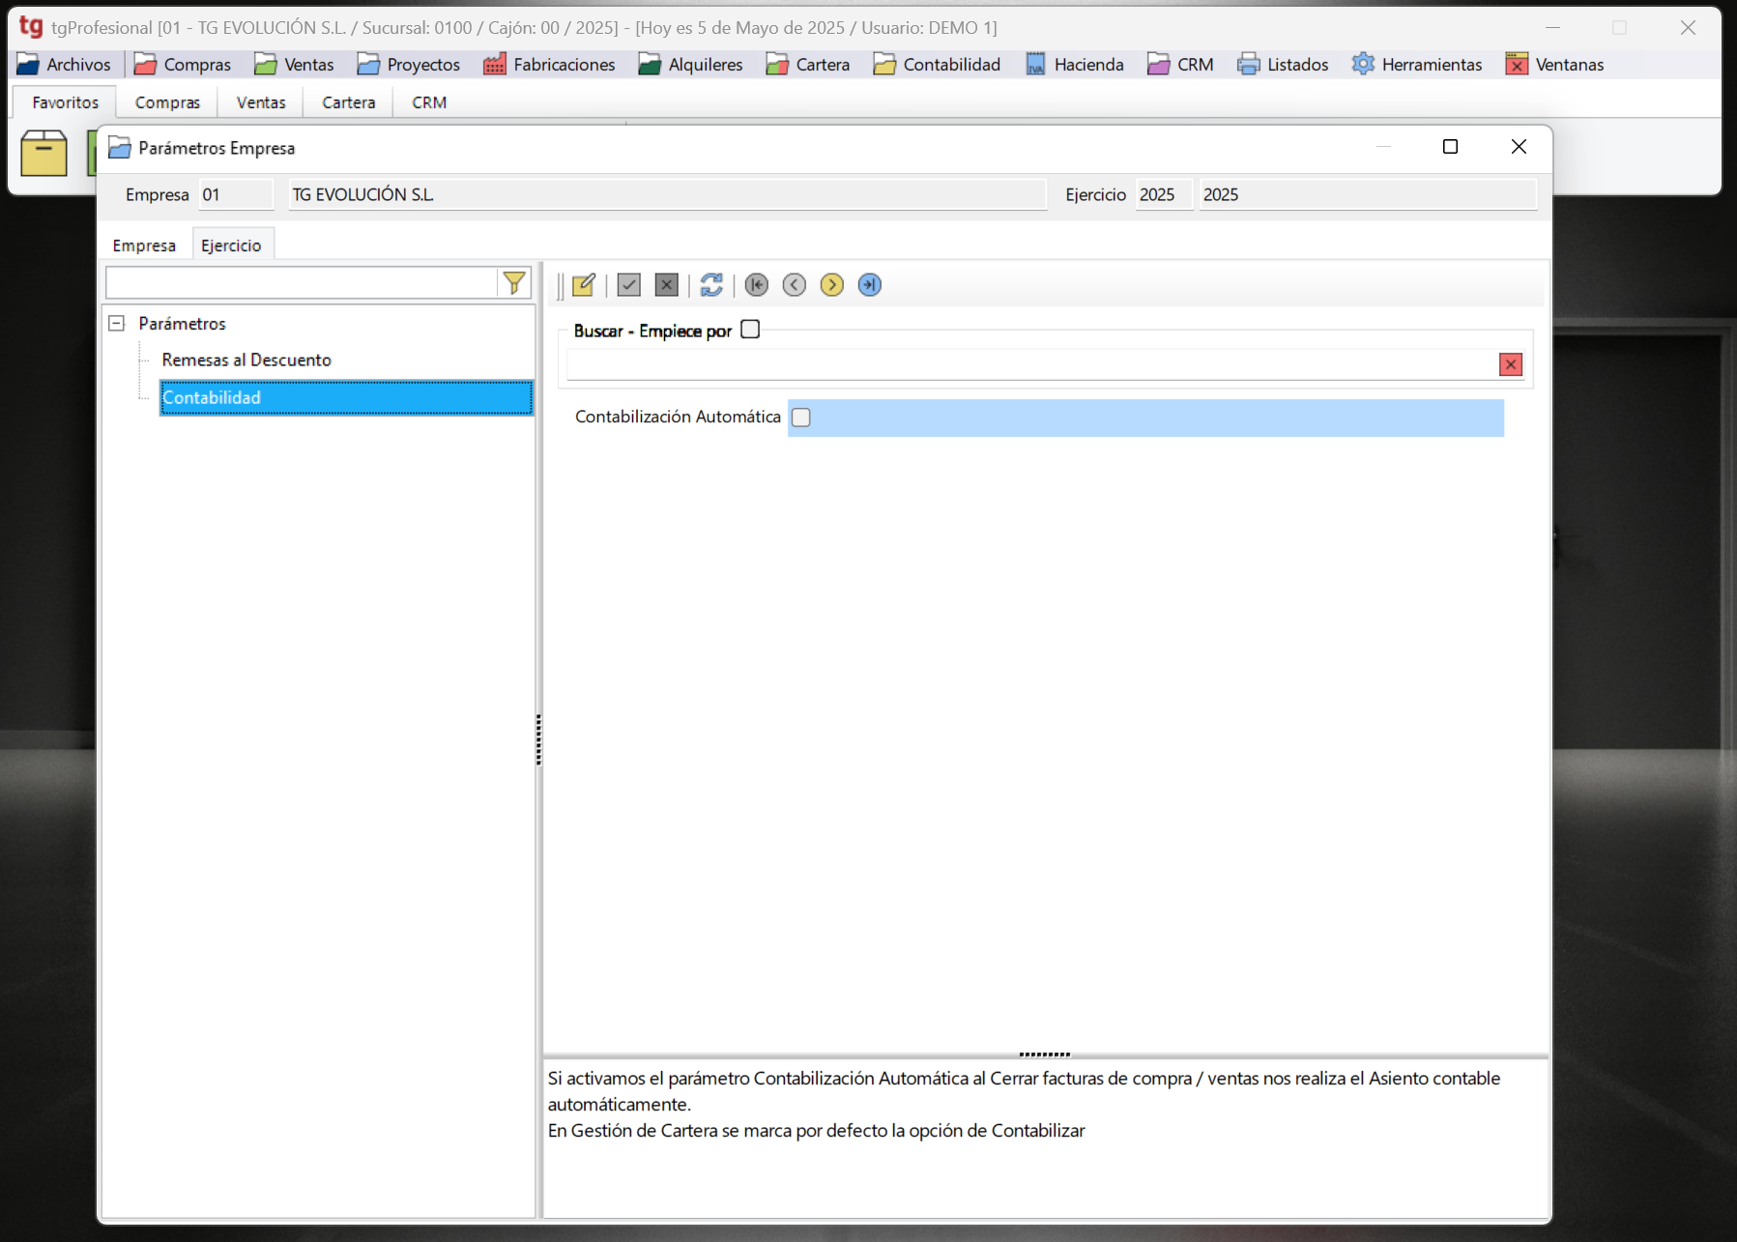Click the Ejercicio description field 2025
This screenshot has width=1737, height=1242.
point(1368,194)
